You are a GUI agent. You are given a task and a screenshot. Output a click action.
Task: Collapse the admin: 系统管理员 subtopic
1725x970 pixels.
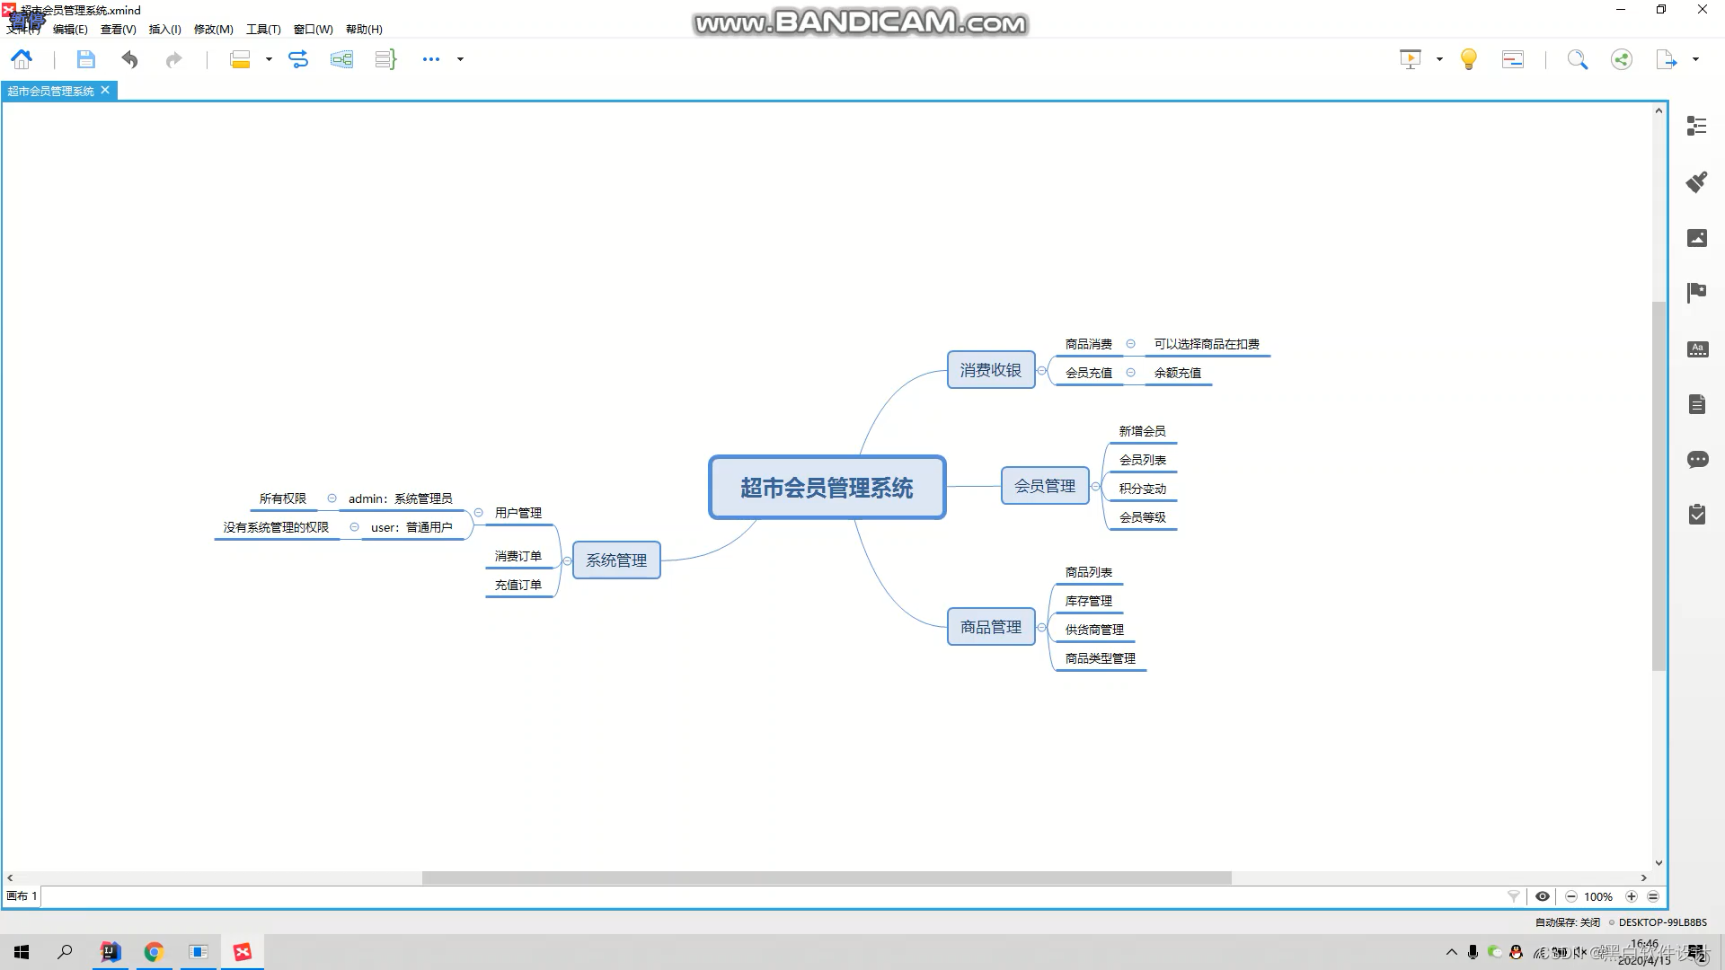pyautogui.click(x=332, y=498)
